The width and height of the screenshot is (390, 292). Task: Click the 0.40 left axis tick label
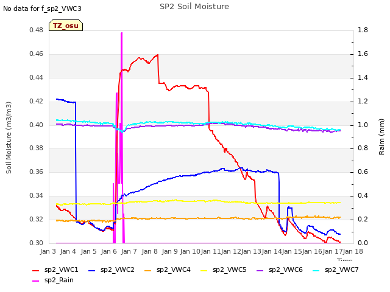click(x=37, y=125)
